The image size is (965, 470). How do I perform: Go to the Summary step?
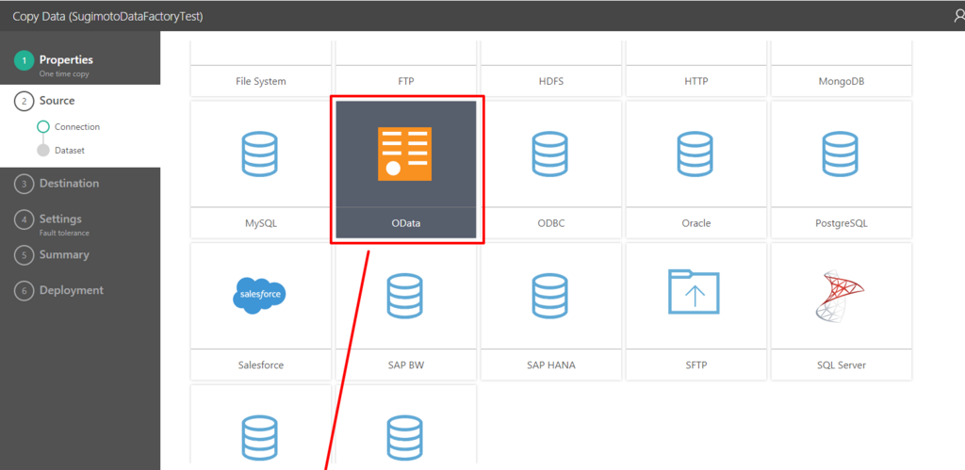tap(64, 254)
